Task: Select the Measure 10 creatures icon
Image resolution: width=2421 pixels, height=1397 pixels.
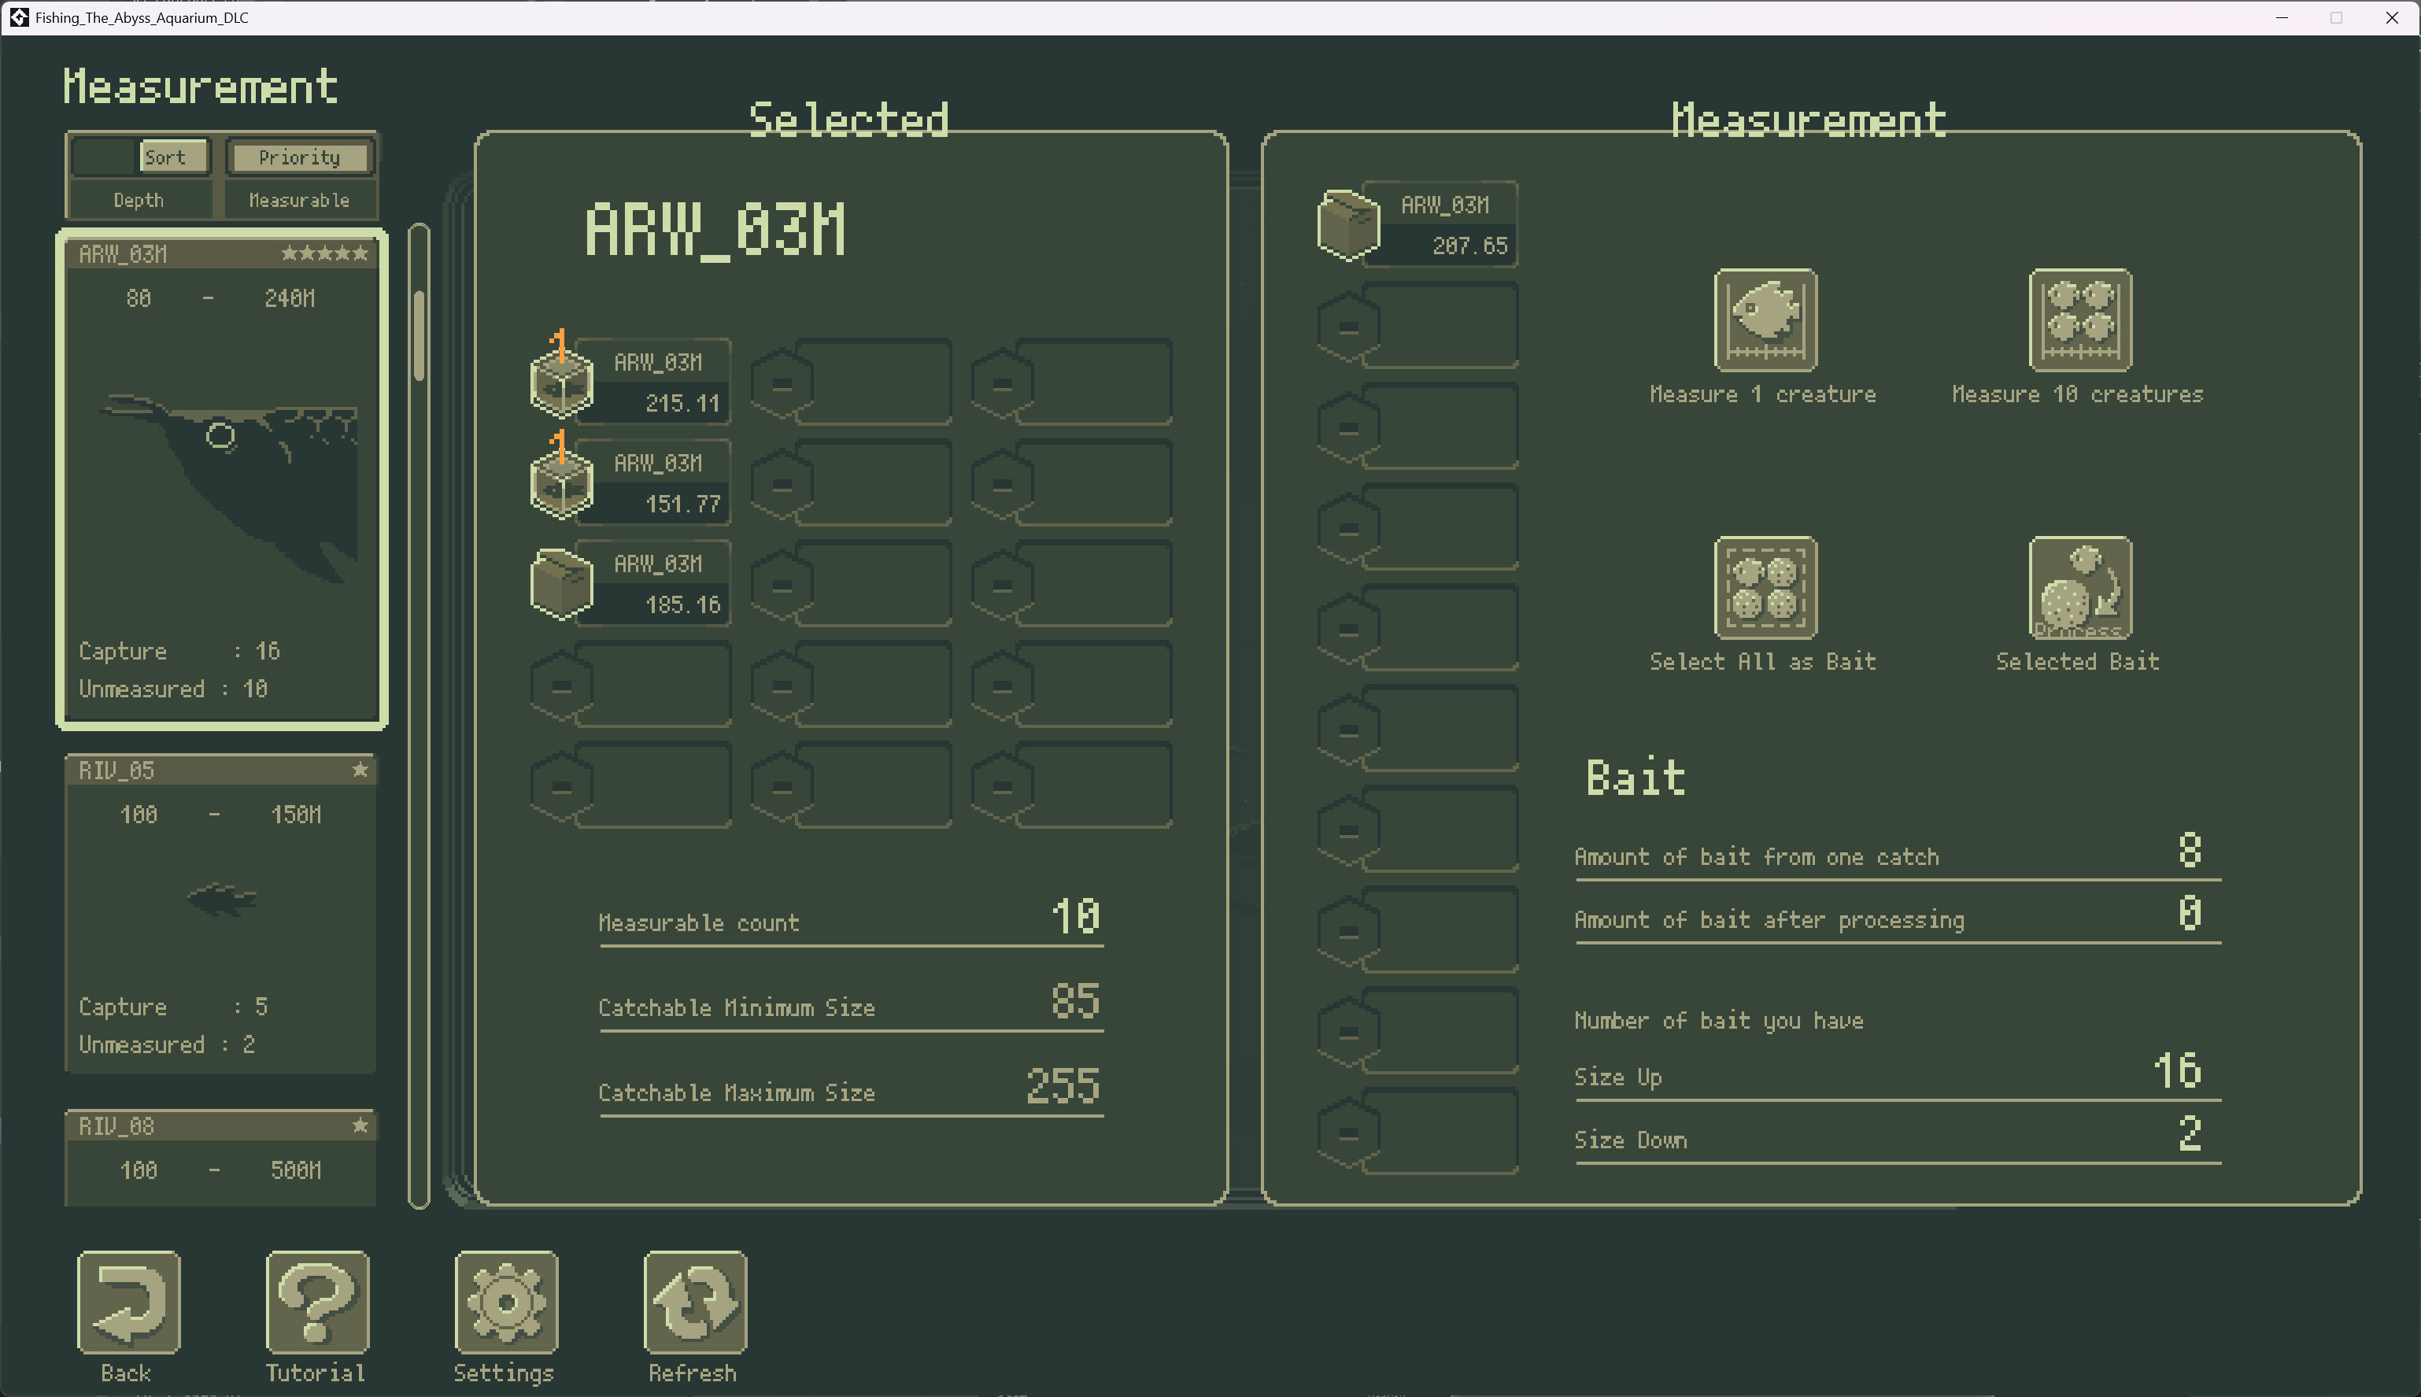Action: (x=2078, y=320)
